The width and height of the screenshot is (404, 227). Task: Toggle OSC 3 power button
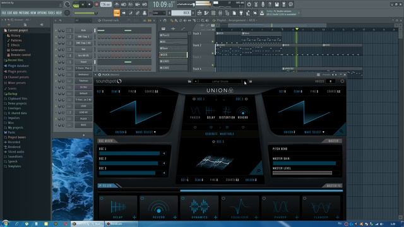pyautogui.click(x=213, y=142)
